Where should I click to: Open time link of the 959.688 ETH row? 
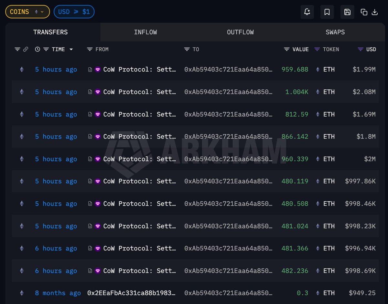click(x=56, y=69)
